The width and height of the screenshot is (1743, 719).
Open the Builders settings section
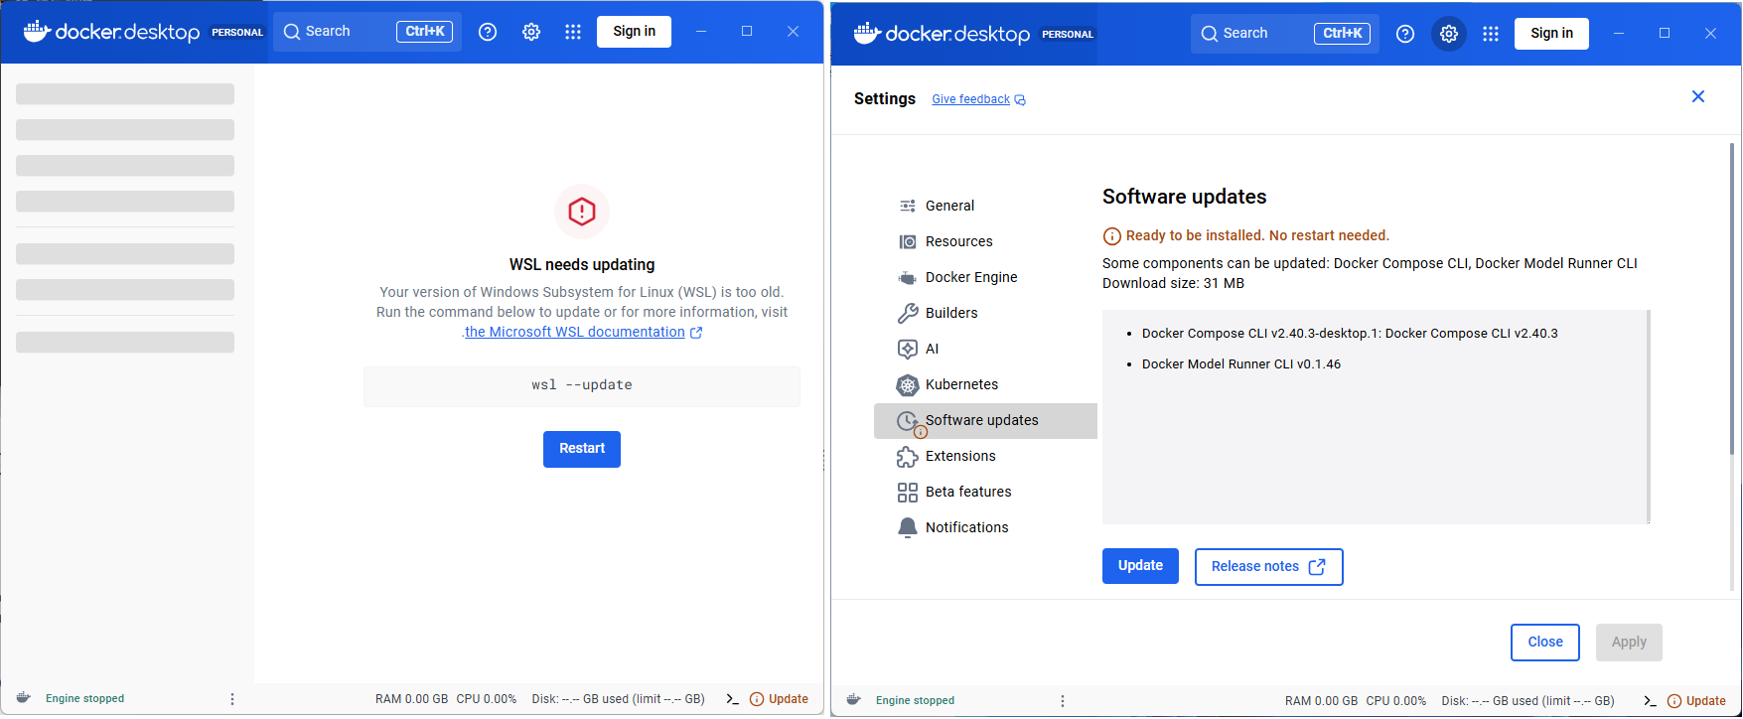point(985,313)
